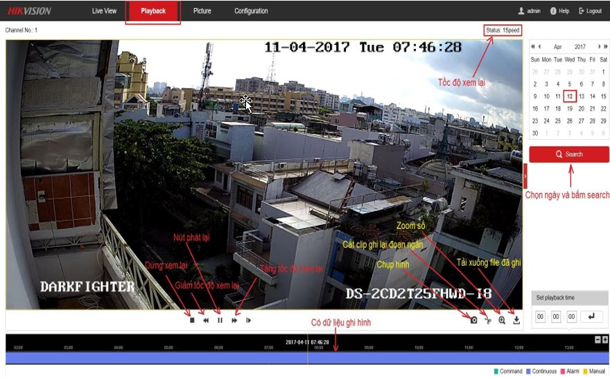This screenshot has height=377, width=610.
Task: Capture a snapshot with camera icon
Action: [473, 320]
